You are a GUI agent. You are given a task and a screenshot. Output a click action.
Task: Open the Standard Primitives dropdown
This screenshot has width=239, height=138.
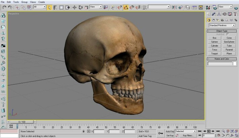[222, 26]
